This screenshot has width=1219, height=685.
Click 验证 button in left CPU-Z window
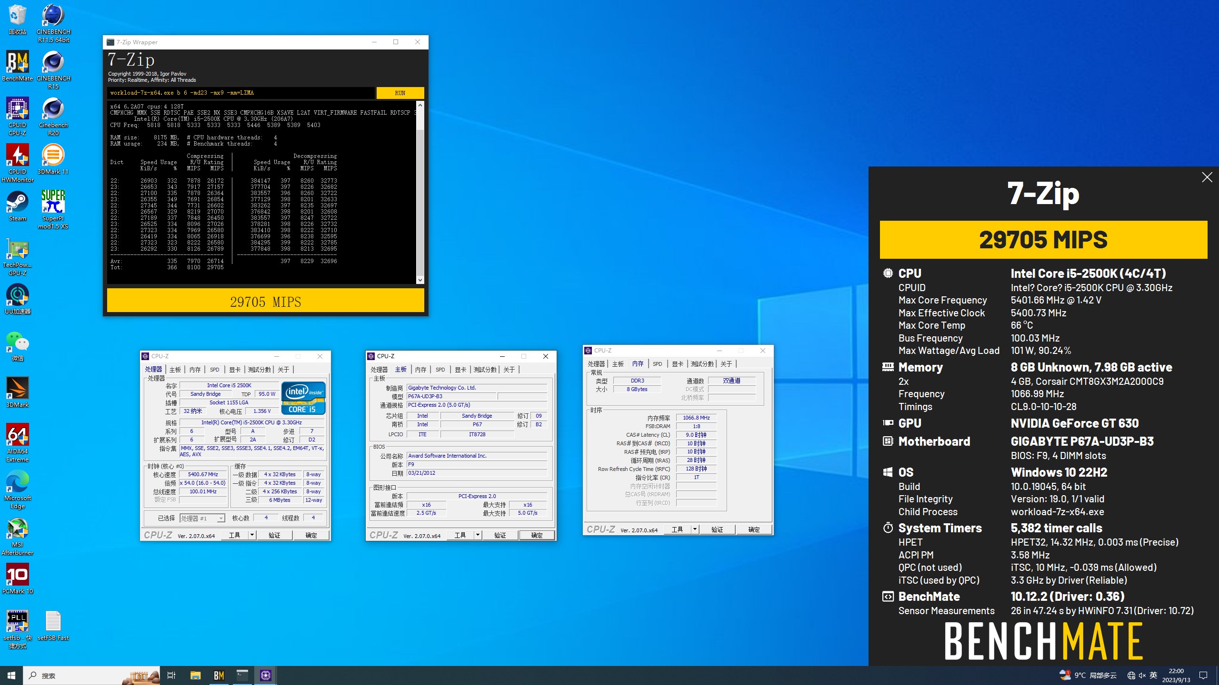click(x=275, y=535)
